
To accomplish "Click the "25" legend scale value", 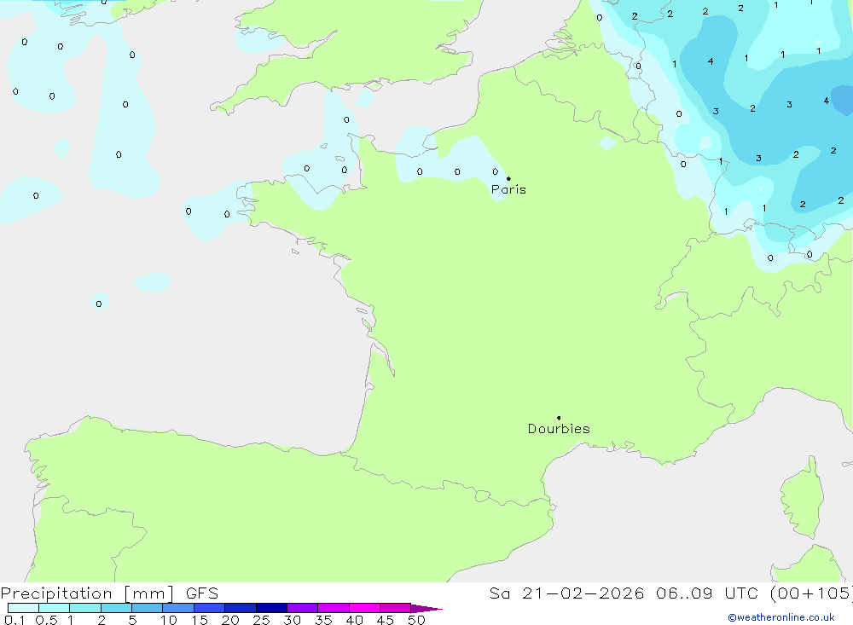I will pyautogui.click(x=261, y=620).
